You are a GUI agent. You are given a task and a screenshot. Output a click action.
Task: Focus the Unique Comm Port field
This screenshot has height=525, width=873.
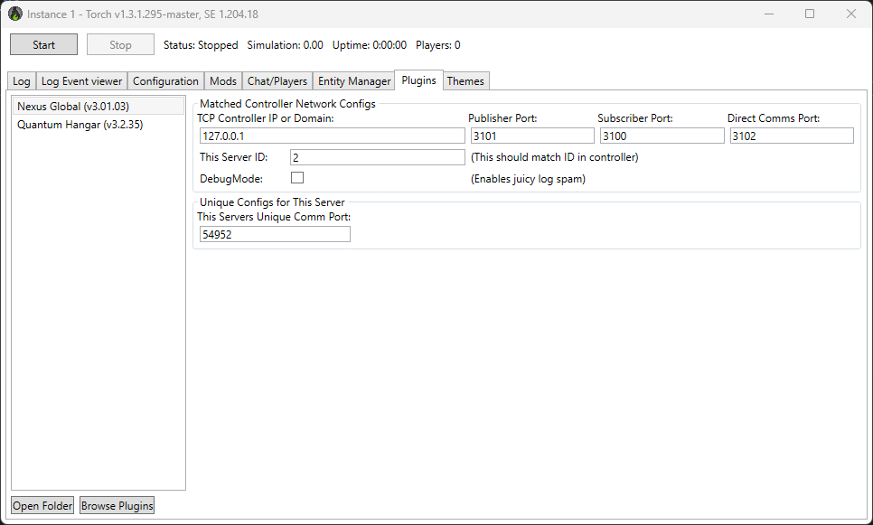[274, 234]
